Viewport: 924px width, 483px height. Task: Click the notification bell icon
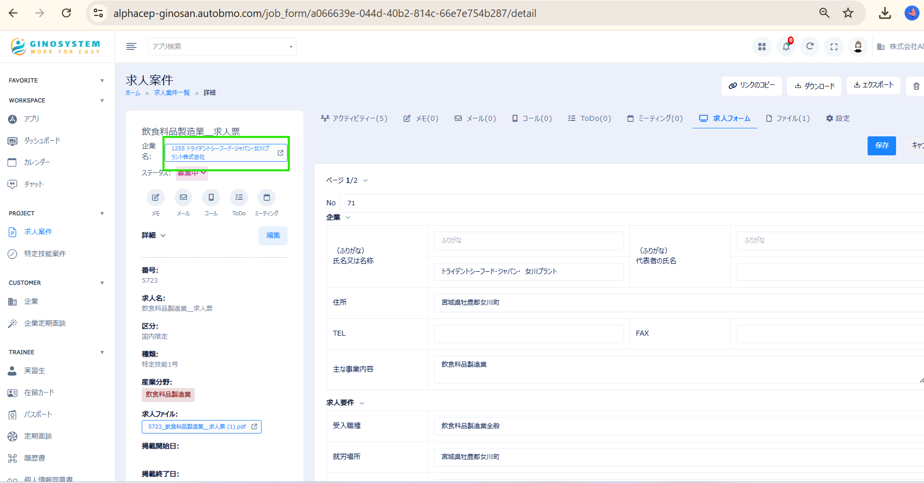coord(786,46)
